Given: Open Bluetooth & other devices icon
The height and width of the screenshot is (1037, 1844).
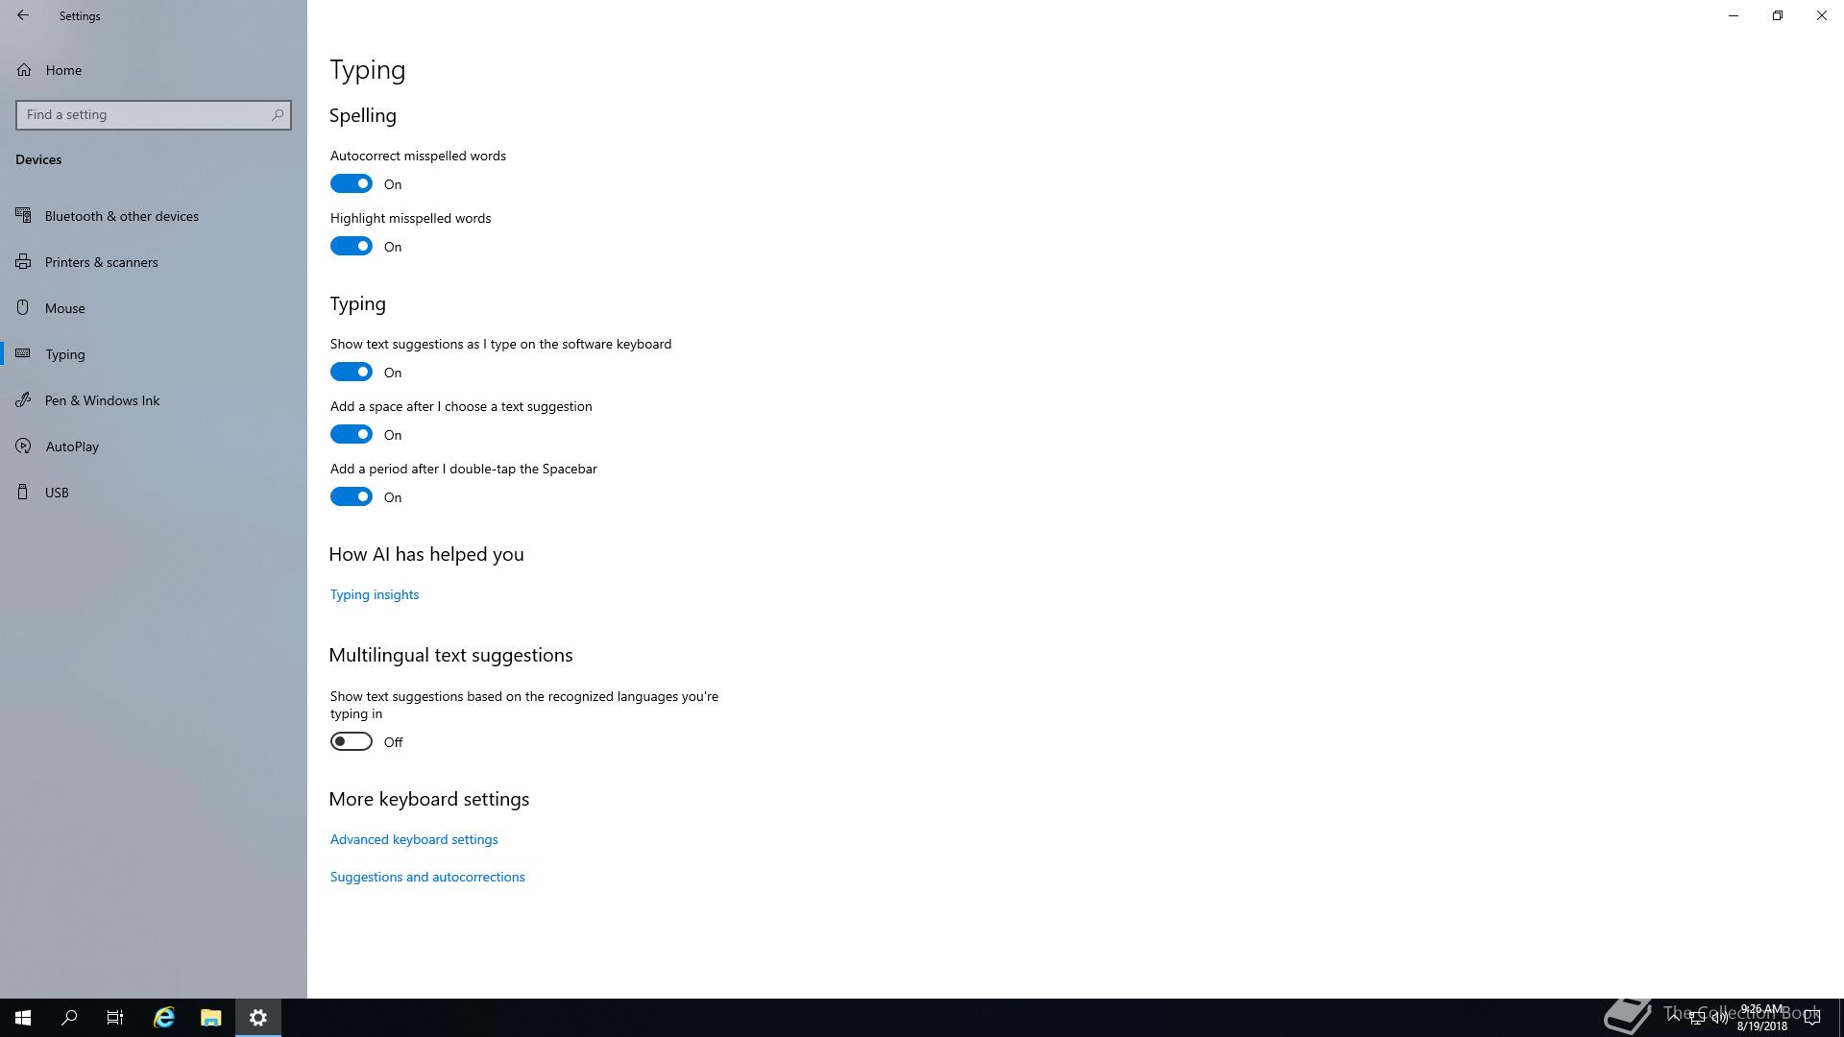Looking at the screenshot, I should pyautogui.click(x=24, y=215).
